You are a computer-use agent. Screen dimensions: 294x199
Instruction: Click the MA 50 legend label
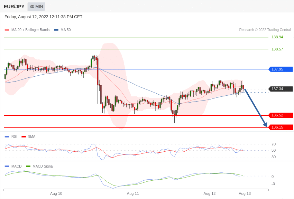[66, 30]
